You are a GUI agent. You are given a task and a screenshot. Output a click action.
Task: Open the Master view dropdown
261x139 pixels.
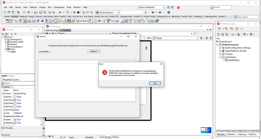point(197,38)
